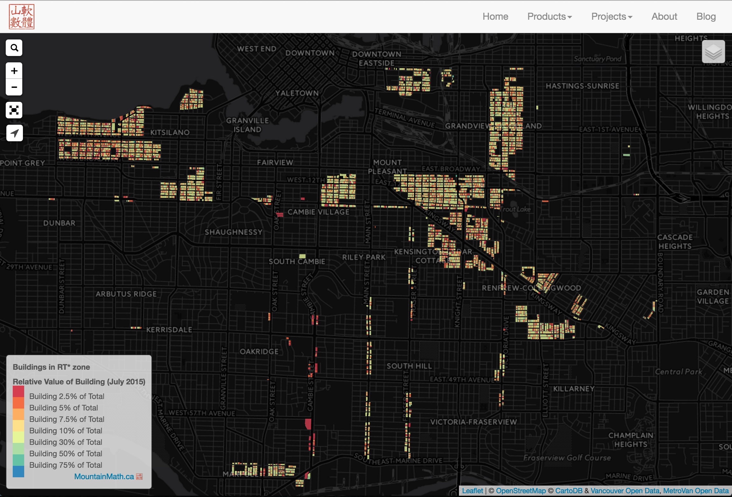Follow the MountainMath.ca link in legend
Screen dimensions: 732x497
pos(104,476)
